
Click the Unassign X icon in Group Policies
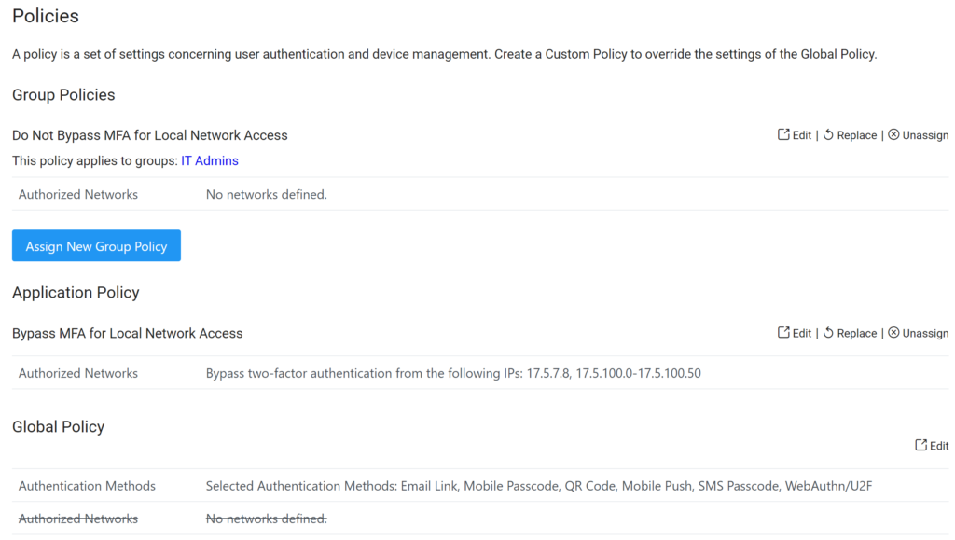893,135
